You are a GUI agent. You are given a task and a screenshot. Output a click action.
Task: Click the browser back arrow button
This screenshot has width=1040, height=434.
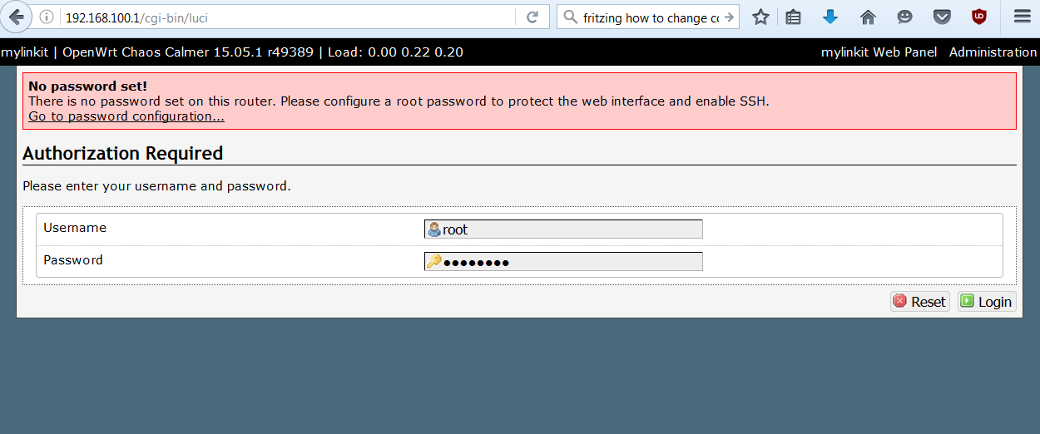coord(16,17)
